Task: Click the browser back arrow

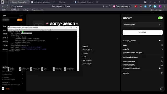Action: tap(3, 6)
